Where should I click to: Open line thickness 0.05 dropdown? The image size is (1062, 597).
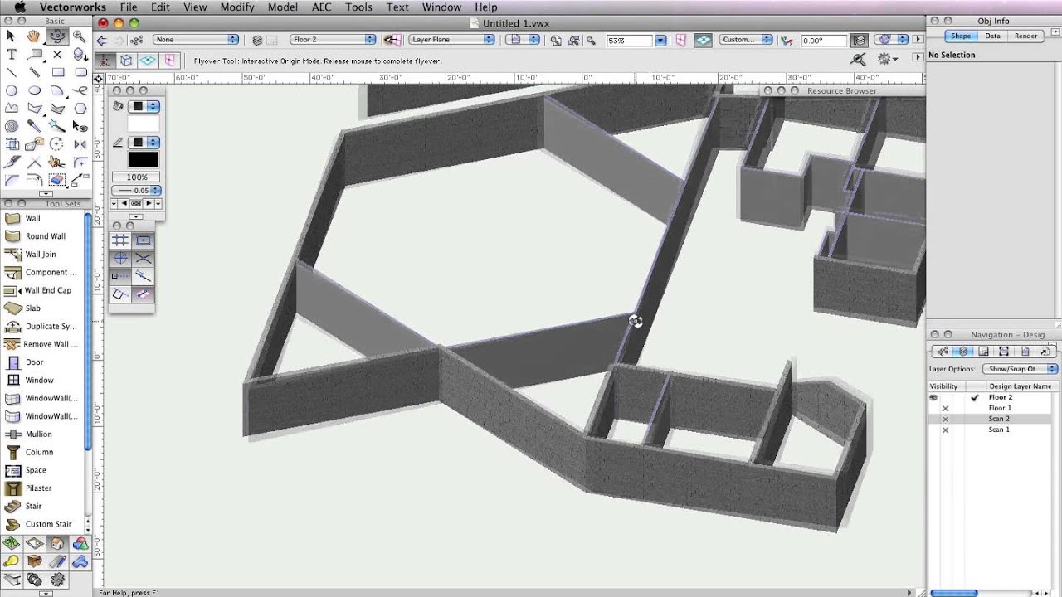click(137, 191)
